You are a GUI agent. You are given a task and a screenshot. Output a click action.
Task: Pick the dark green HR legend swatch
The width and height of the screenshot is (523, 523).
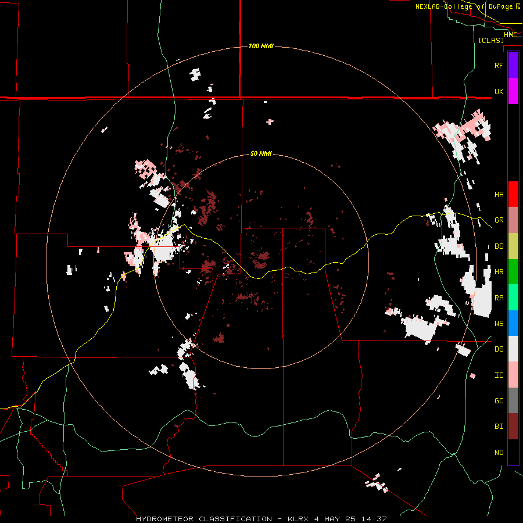click(513, 272)
